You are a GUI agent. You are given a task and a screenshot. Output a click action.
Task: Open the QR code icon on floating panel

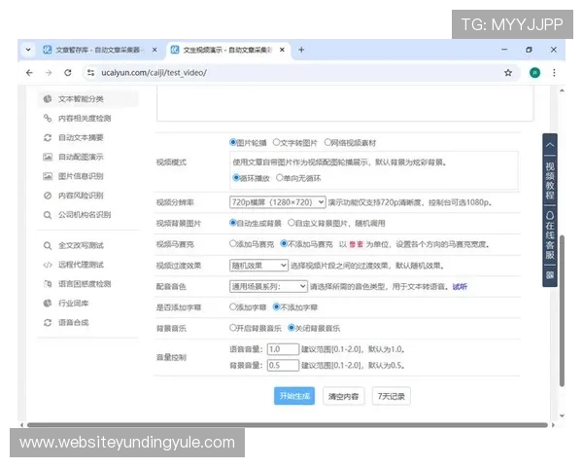coord(550,275)
